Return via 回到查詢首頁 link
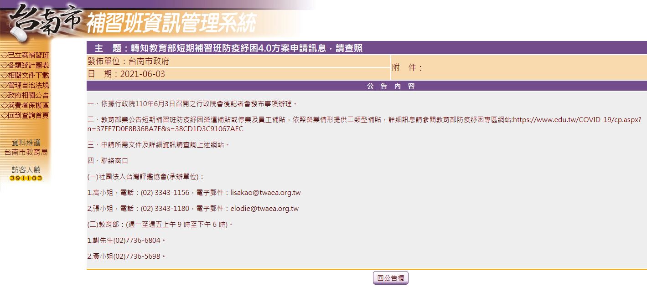Screen dimensions: 647x287 coord(26,116)
